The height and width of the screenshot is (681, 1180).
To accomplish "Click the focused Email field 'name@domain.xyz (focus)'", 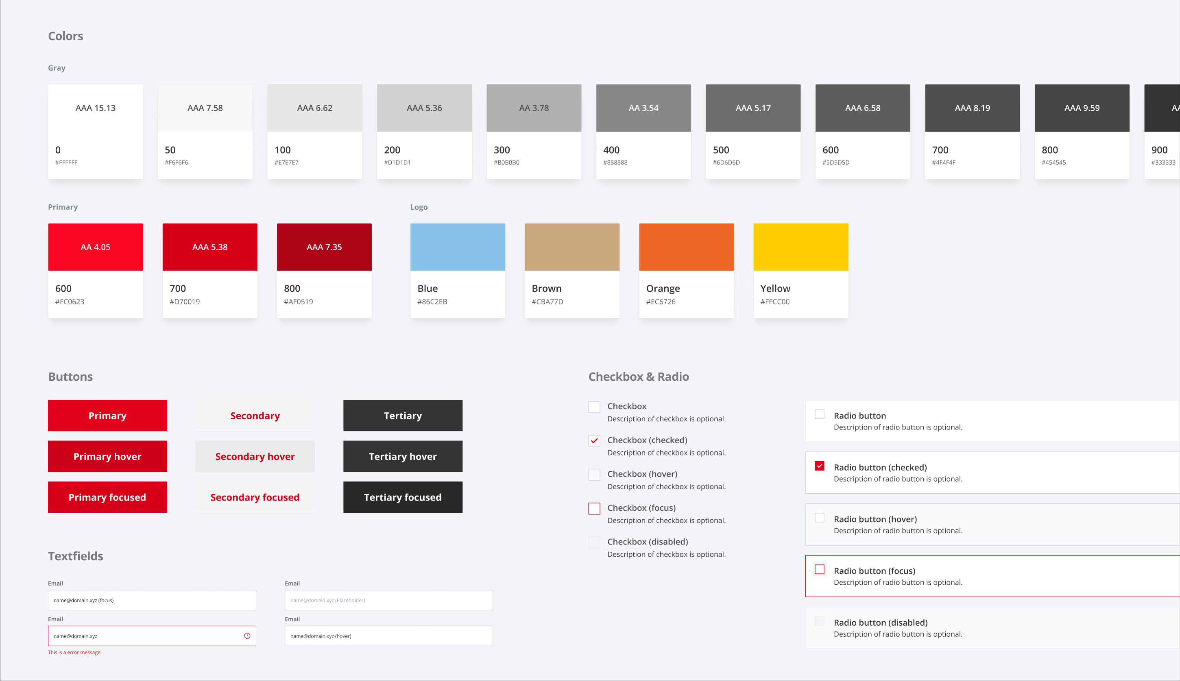I will (x=152, y=600).
